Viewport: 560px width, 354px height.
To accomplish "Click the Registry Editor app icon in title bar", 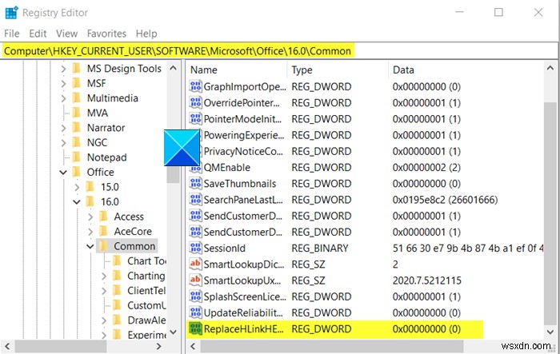I will click(11, 13).
